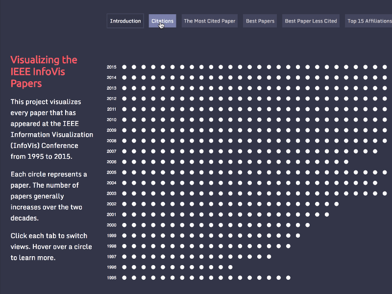Click the heading Visualizing the IEEE InfoVis Papers
The width and height of the screenshot is (392, 294).
coord(44,72)
